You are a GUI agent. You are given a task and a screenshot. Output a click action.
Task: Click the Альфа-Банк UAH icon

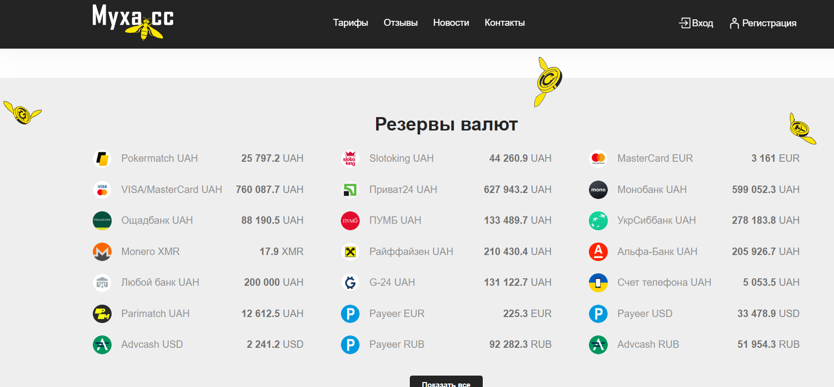pyautogui.click(x=598, y=252)
